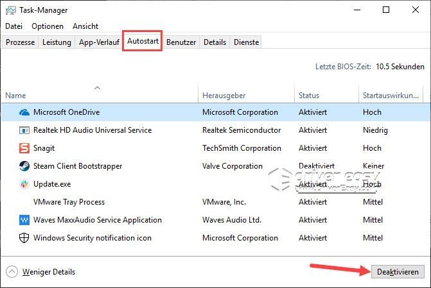This screenshot has width=431, height=288.
Task: Click the Windows Security shield icon
Action: tap(24, 238)
